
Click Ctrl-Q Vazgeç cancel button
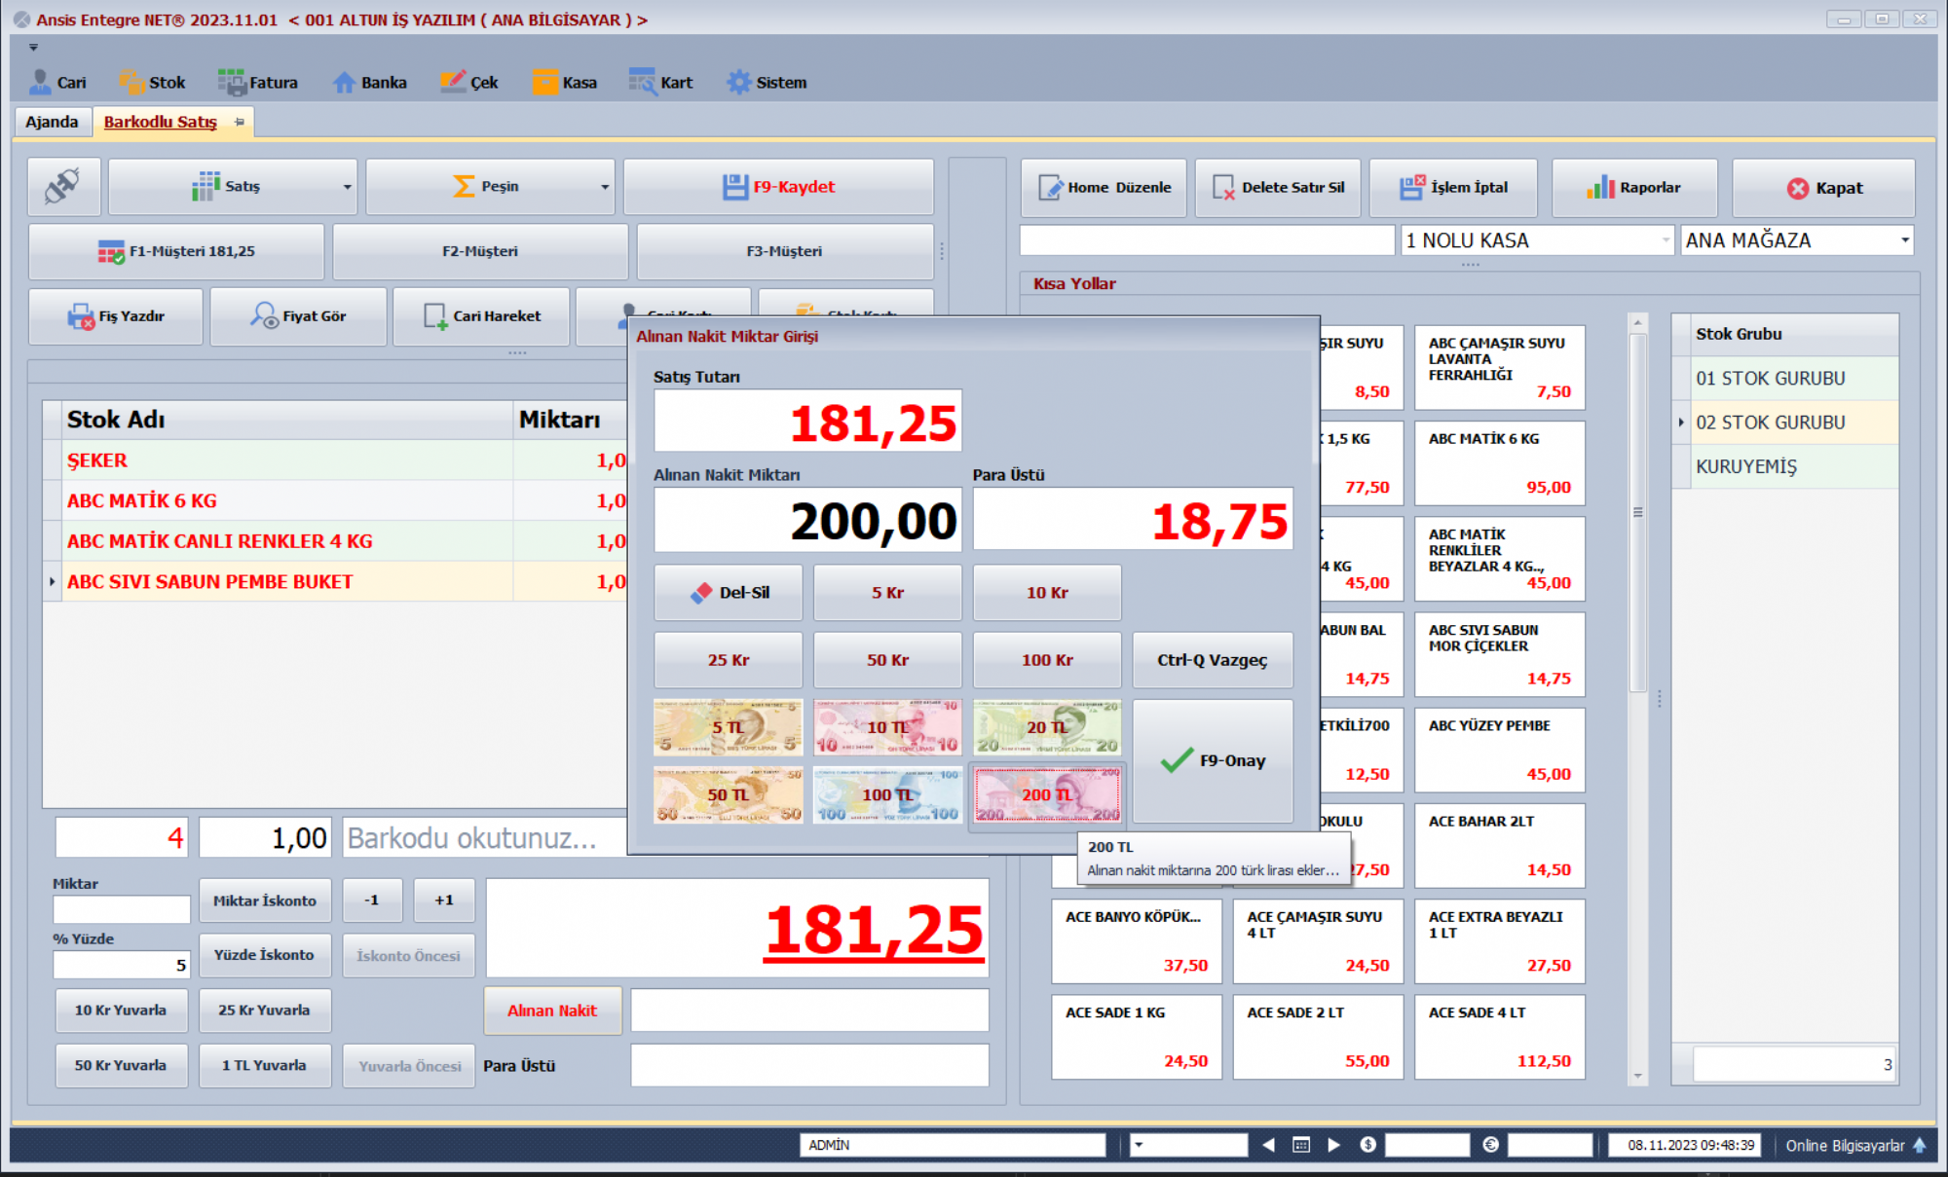(1213, 660)
